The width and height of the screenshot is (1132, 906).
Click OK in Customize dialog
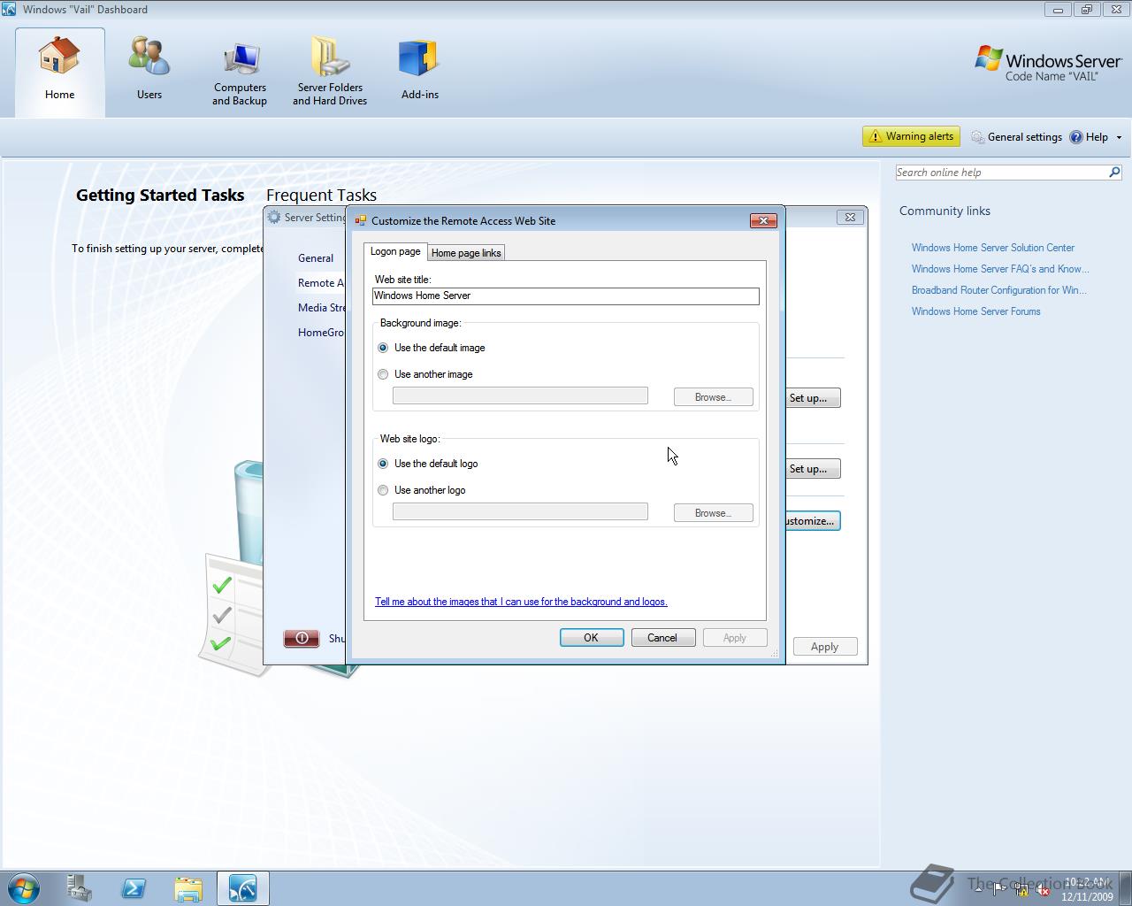pos(592,638)
